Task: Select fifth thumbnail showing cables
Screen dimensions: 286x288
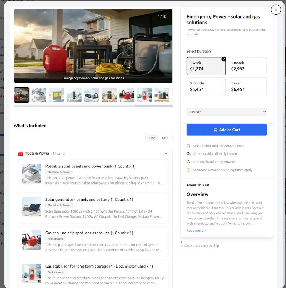Action: click(92, 95)
